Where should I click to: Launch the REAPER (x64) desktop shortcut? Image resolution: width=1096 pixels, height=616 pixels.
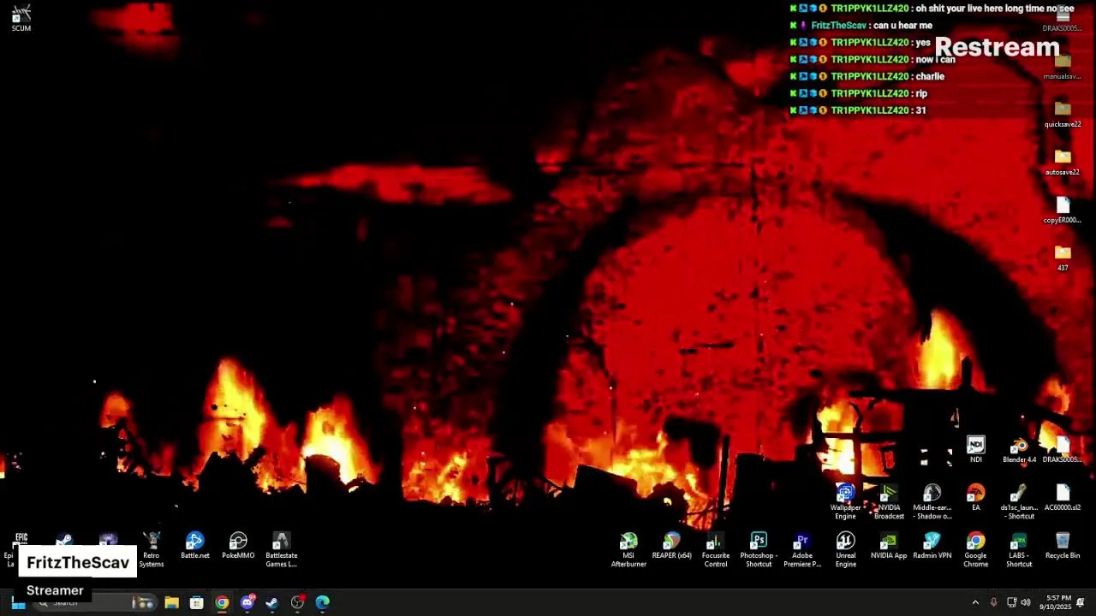(672, 546)
